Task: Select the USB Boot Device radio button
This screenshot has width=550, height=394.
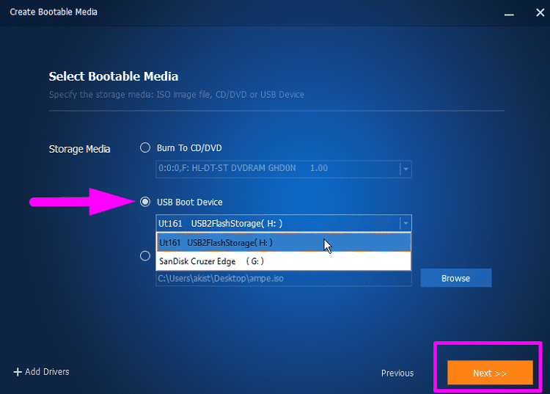Action: pyautogui.click(x=145, y=202)
